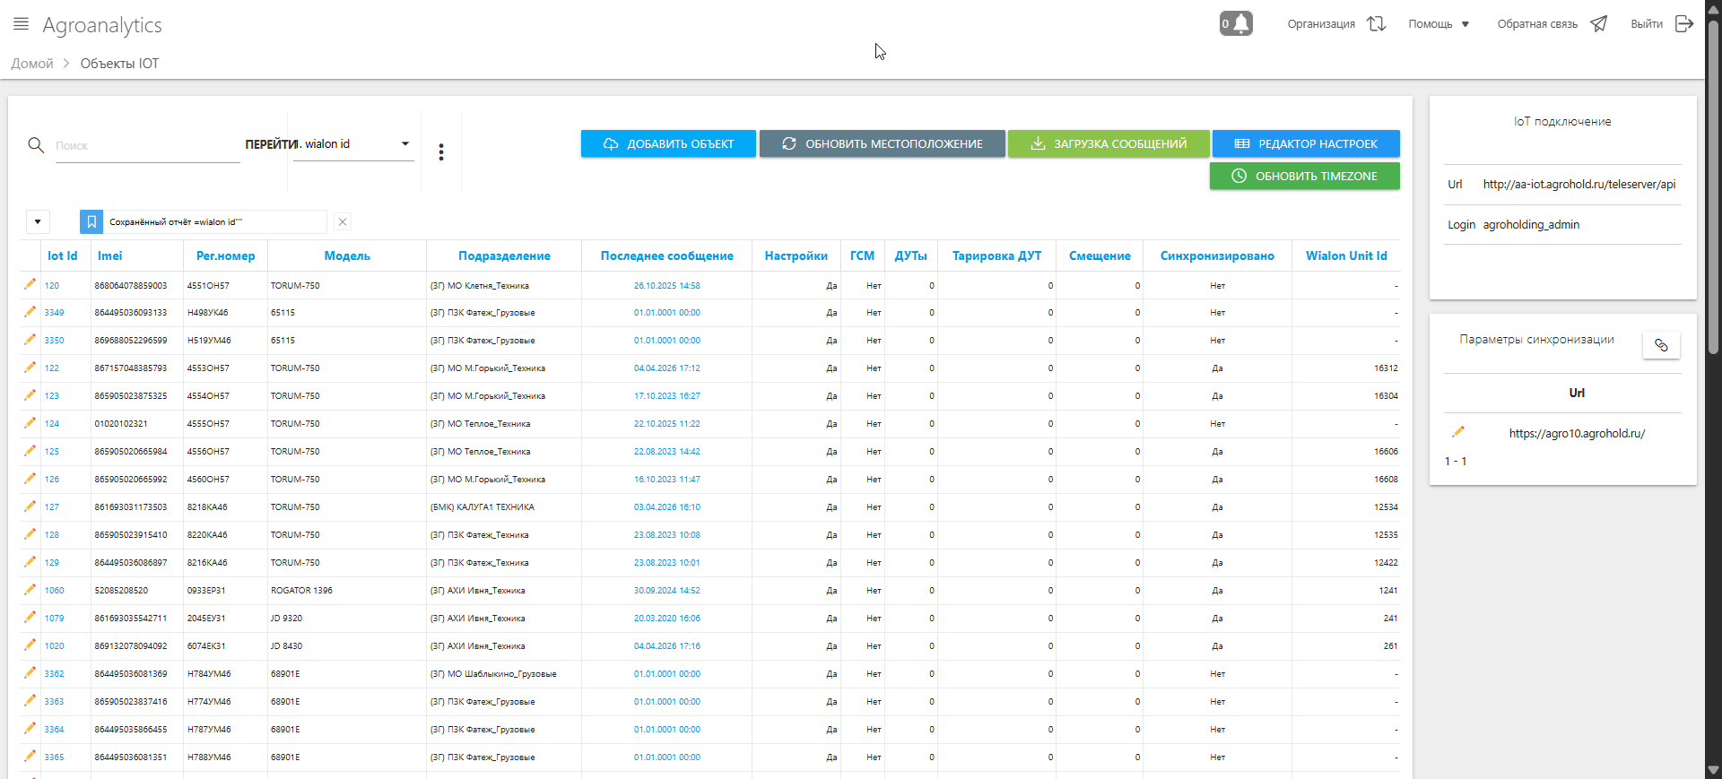Click the feedback paper plane icon

click(x=1598, y=24)
